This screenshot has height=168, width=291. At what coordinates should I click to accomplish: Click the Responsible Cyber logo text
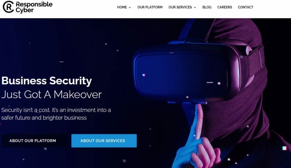[x=34, y=7]
